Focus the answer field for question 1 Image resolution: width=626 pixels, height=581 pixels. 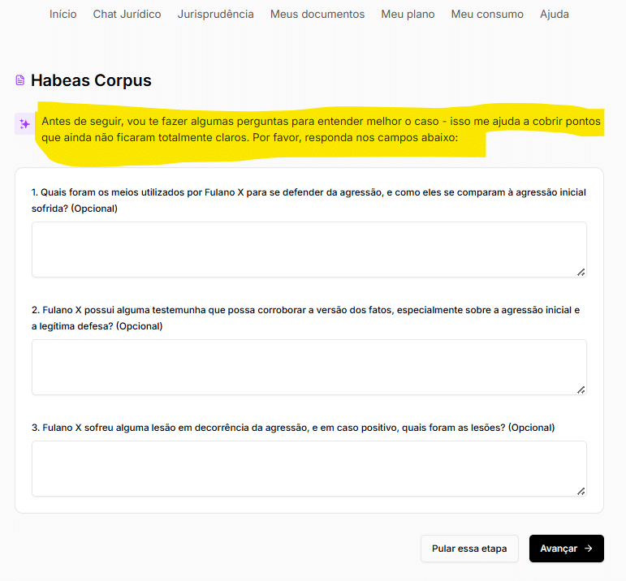pos(309,249)
